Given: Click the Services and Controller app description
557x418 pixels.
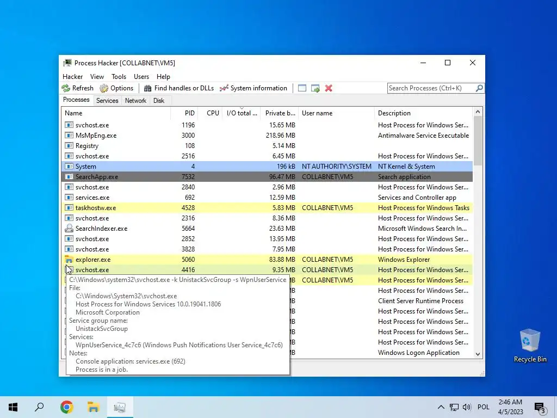Looking at the screenshot, I should (417, 197).
